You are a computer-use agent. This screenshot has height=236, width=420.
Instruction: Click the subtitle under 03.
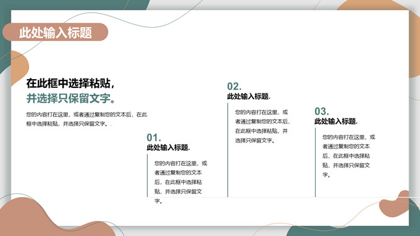click(x=336, y=121)
